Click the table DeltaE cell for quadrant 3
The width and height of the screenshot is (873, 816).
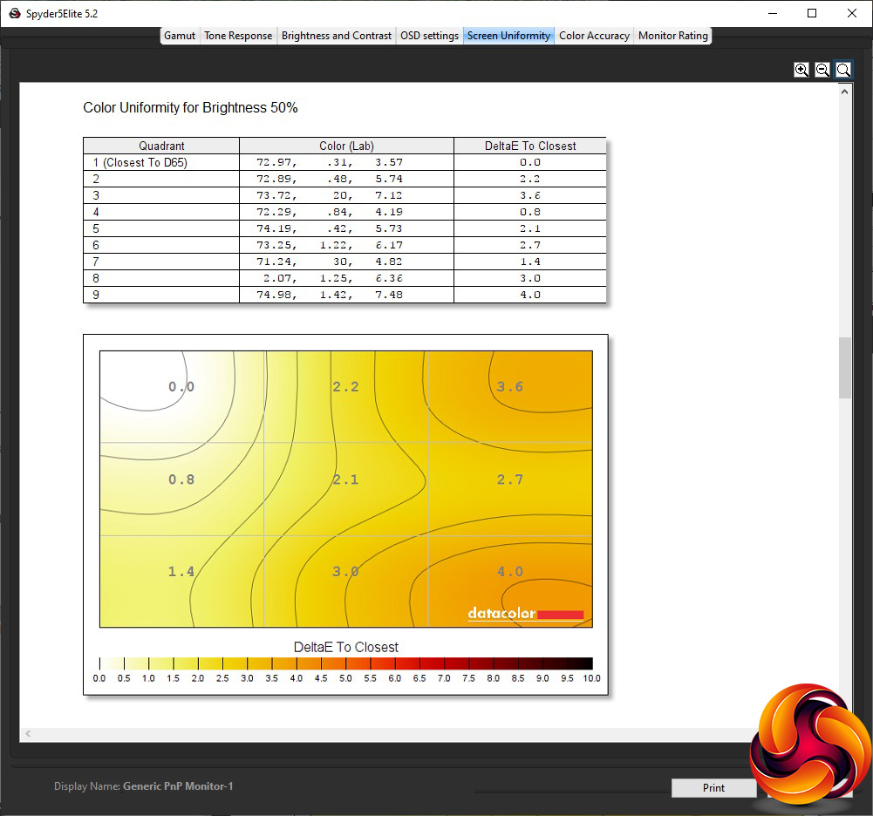[530, 195]
